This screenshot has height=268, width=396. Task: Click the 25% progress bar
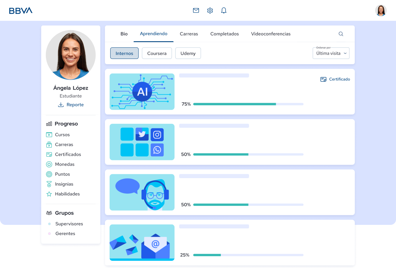[x=248, y=255]
